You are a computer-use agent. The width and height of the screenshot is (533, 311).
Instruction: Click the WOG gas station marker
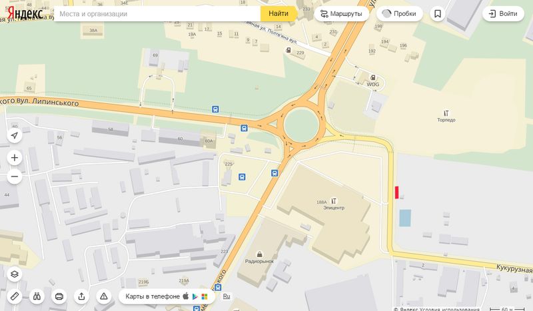click(373, 78)
